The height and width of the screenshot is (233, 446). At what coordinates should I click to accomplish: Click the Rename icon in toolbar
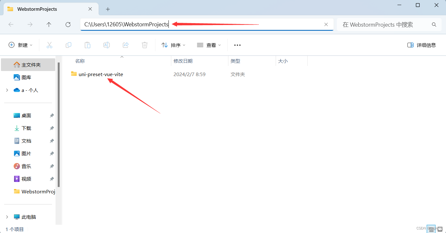click(x=107, y=45)
